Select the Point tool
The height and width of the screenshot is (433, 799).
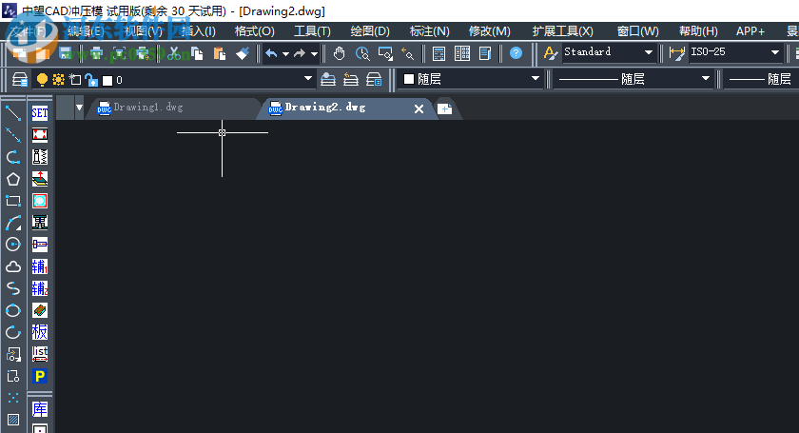click(13, 398)
